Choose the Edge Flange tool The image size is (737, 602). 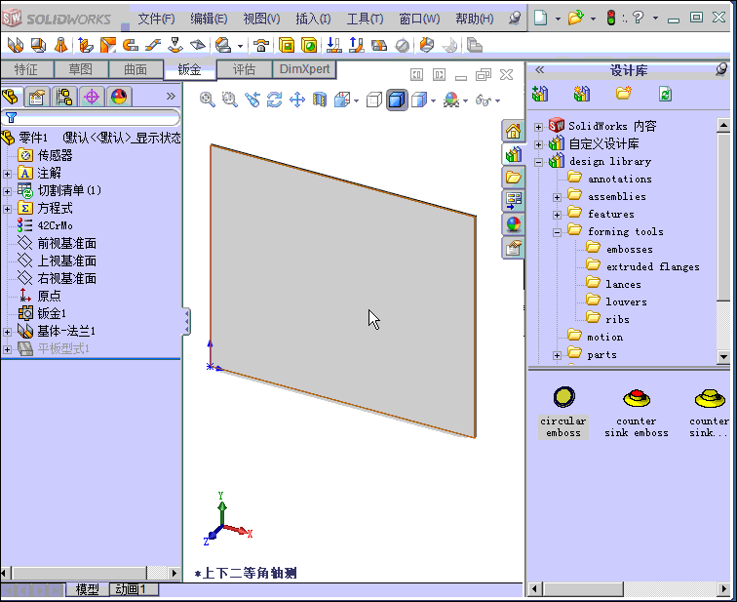click(x=85, y=45)
